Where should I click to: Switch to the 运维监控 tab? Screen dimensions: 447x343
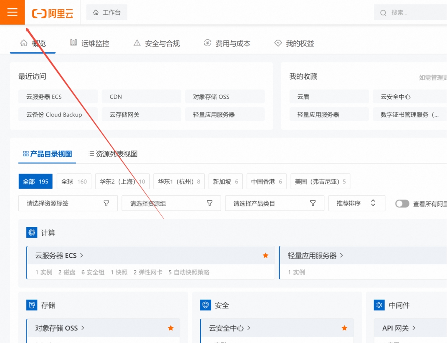90,43
